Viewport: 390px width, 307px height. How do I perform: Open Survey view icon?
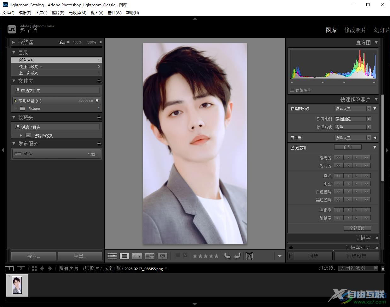point(149,256)
